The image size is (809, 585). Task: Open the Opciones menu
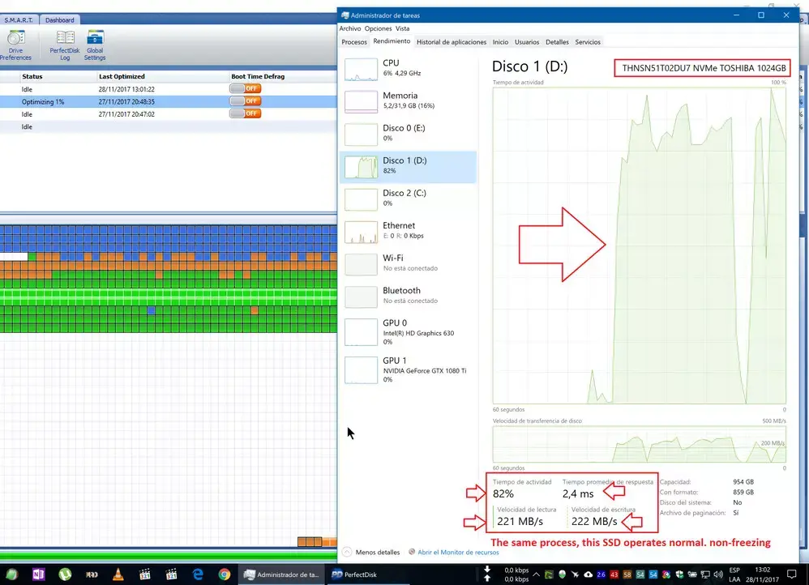(x=379, y=28)
